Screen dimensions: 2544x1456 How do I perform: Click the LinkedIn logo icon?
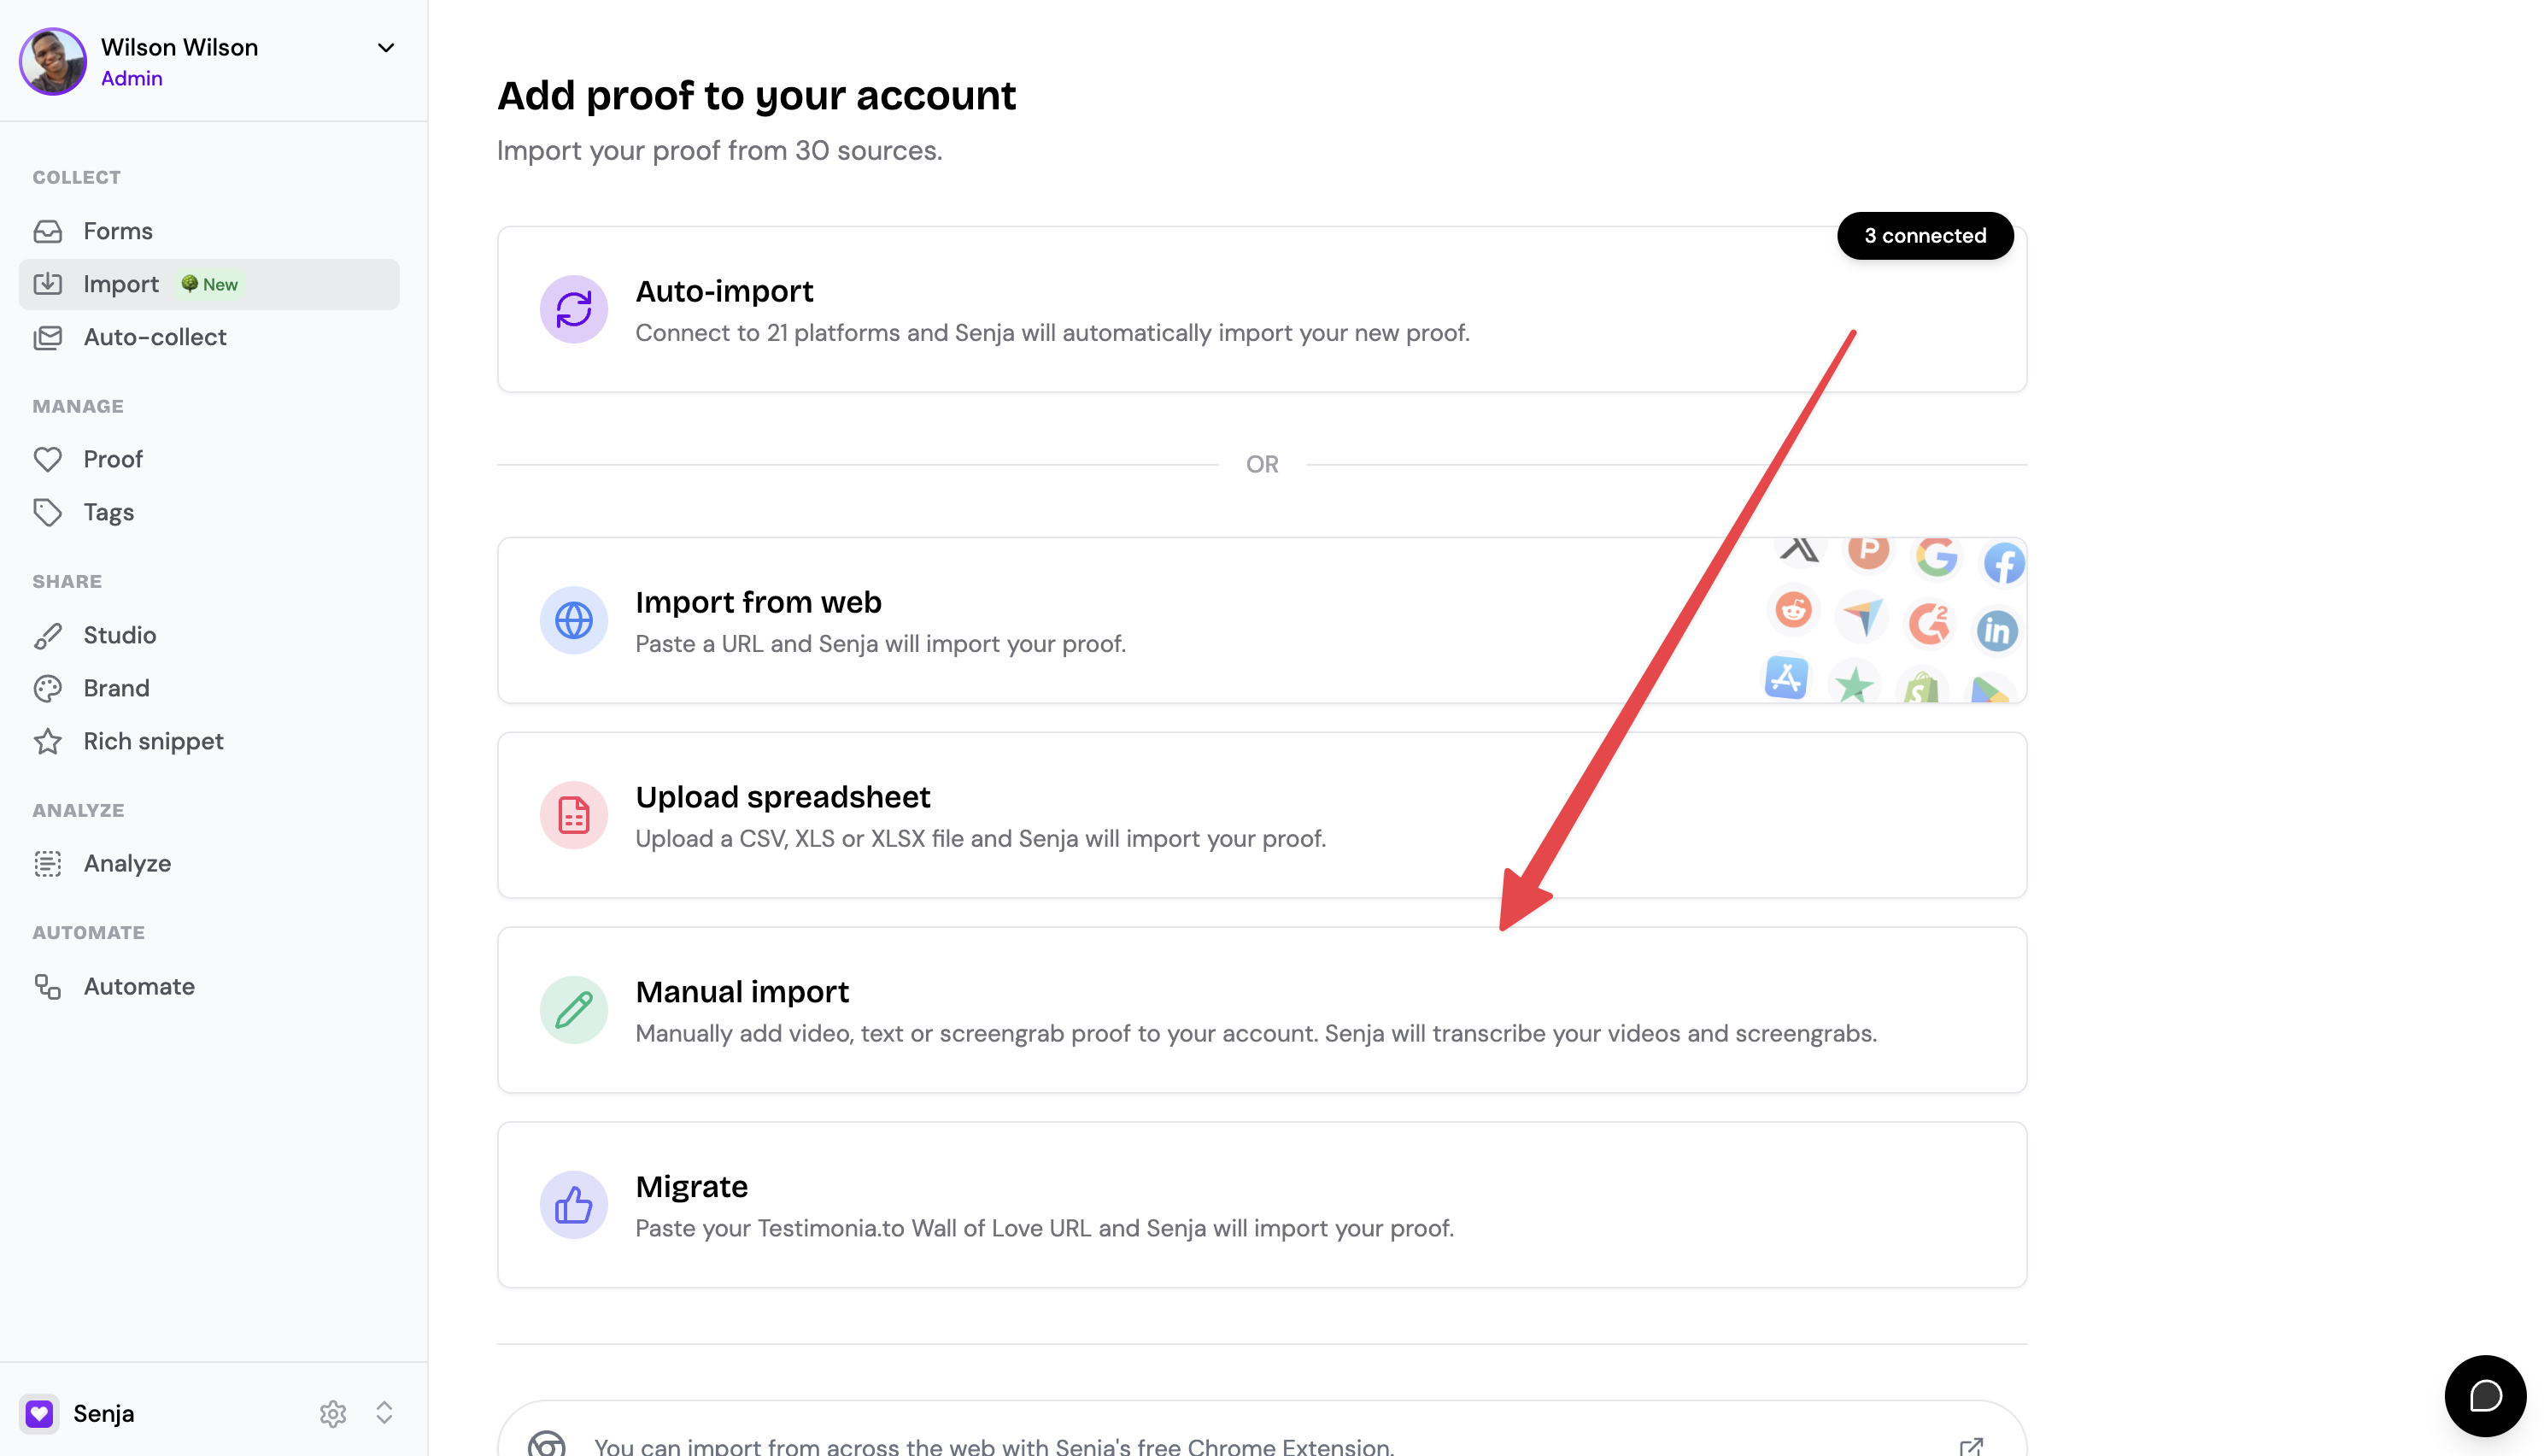[1996, 631]
